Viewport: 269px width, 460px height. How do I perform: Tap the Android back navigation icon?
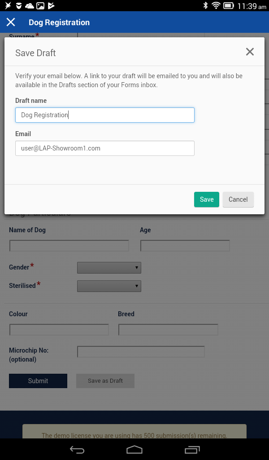[77, 449]
